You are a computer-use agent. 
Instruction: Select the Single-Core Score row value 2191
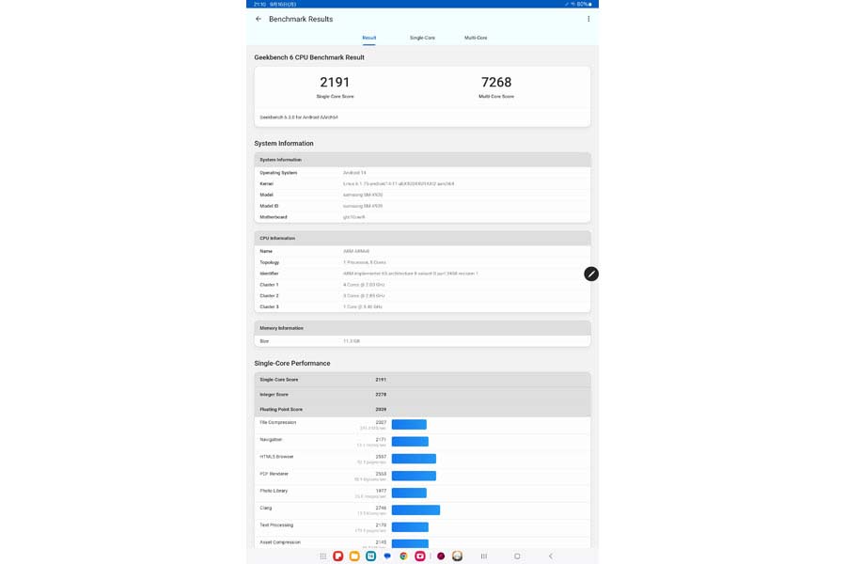[381, 380]
